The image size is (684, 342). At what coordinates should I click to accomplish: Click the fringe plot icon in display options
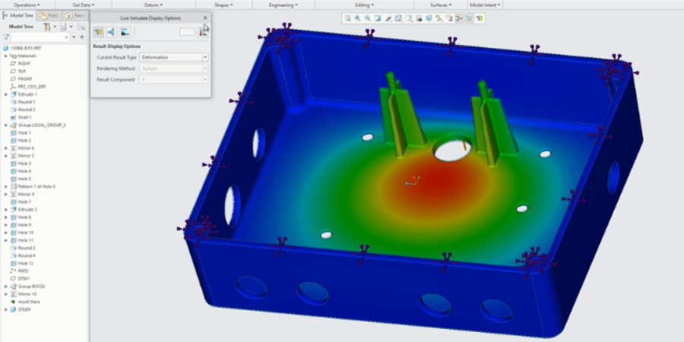[99, 32]
